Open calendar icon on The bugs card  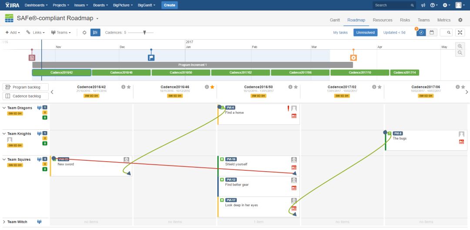click(x=462, y=142)
